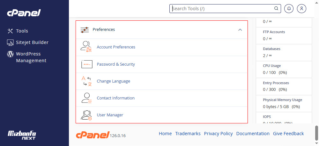319x146 pixels.
Task: Click the User Manager icon
Action: pyautogui.click(x=86, y=115)
